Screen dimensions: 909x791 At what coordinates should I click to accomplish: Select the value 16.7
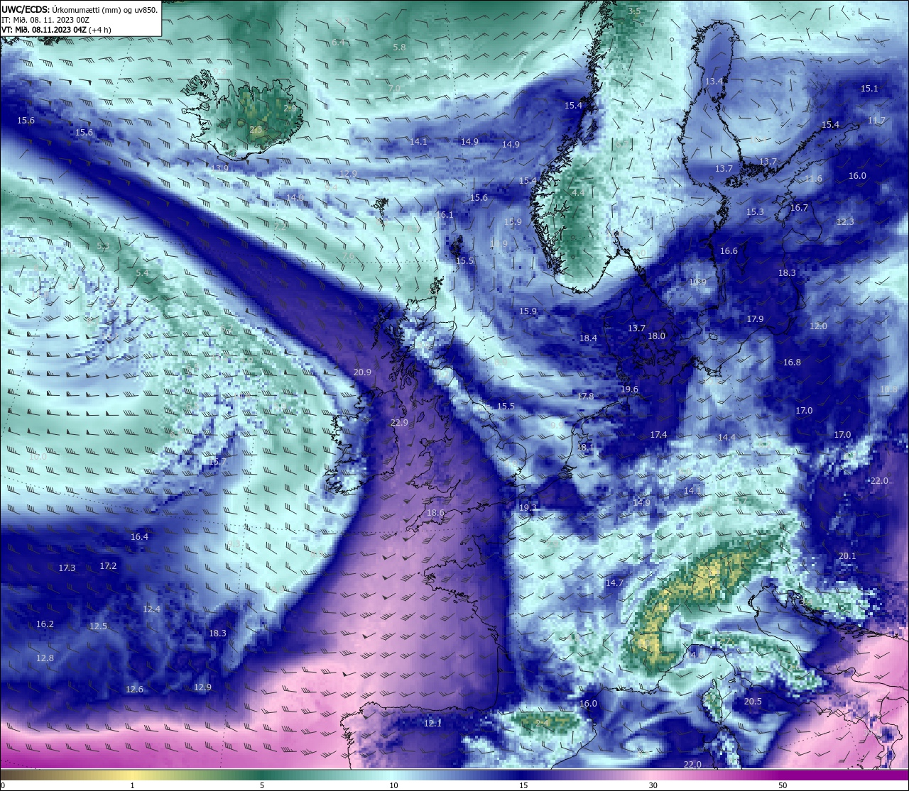[x=799, y=207]
